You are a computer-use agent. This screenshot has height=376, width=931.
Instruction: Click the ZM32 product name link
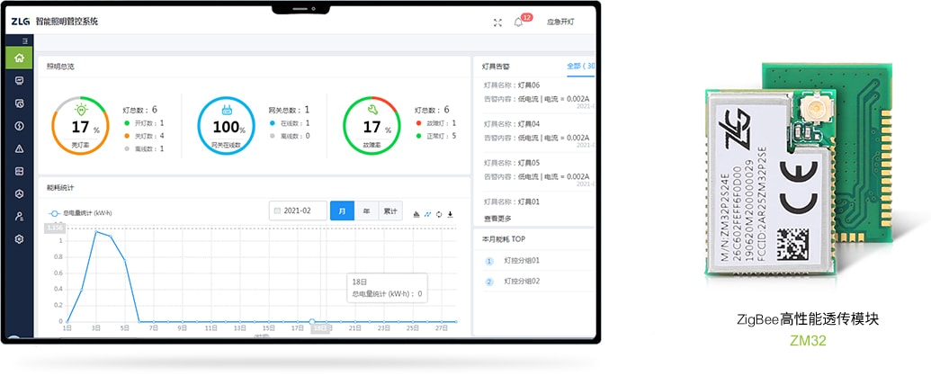808,341
